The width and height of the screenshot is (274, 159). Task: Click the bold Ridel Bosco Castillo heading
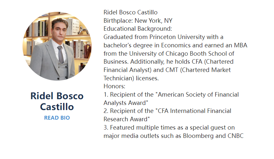pos(57,101)
